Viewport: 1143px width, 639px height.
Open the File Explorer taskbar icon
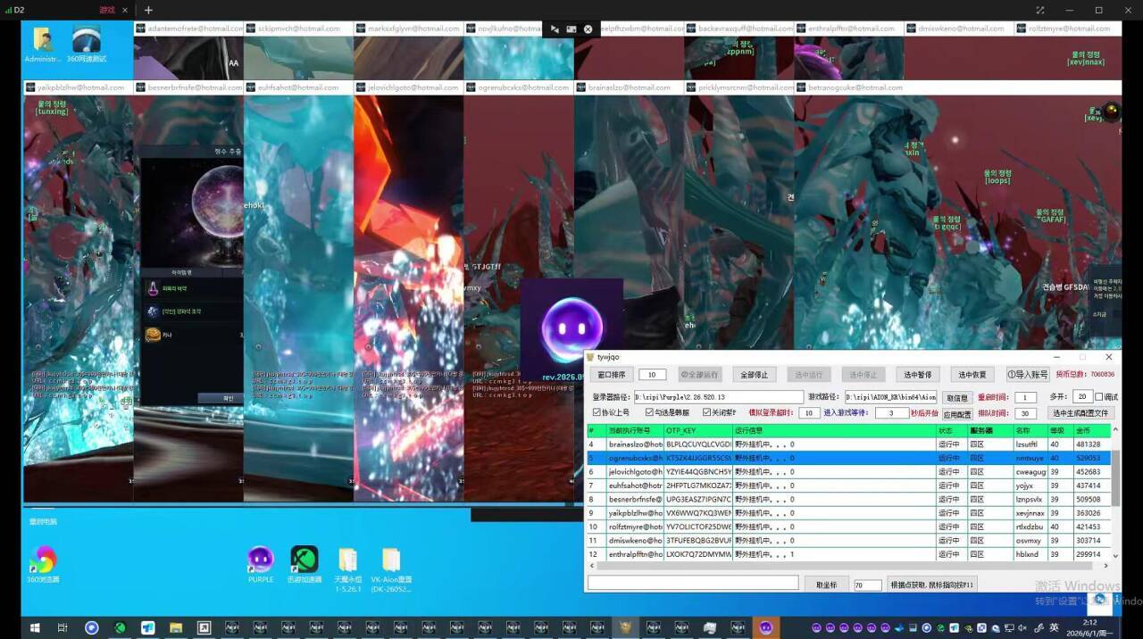pyautogui.click(x=176, y=627)
